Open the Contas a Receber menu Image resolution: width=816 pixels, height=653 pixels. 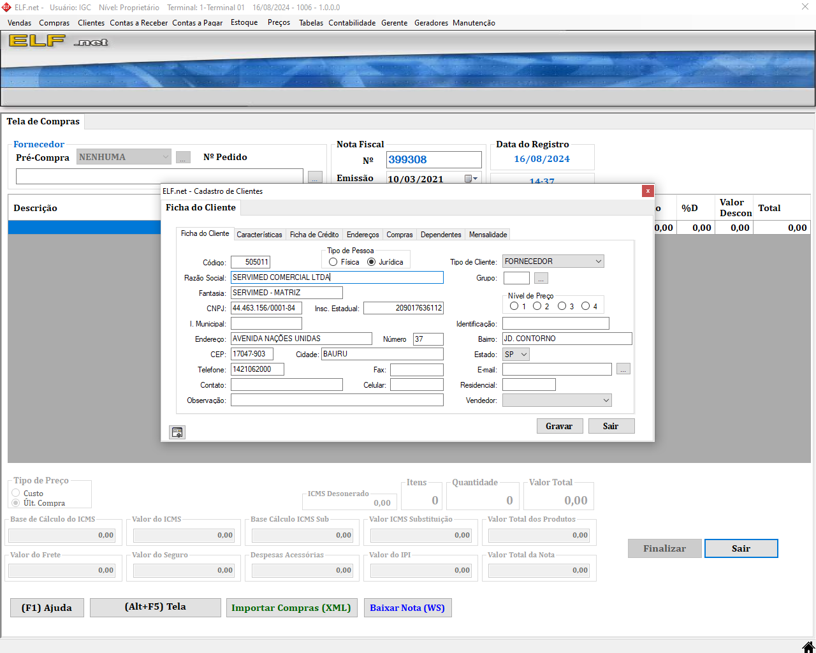click(139, 22)
